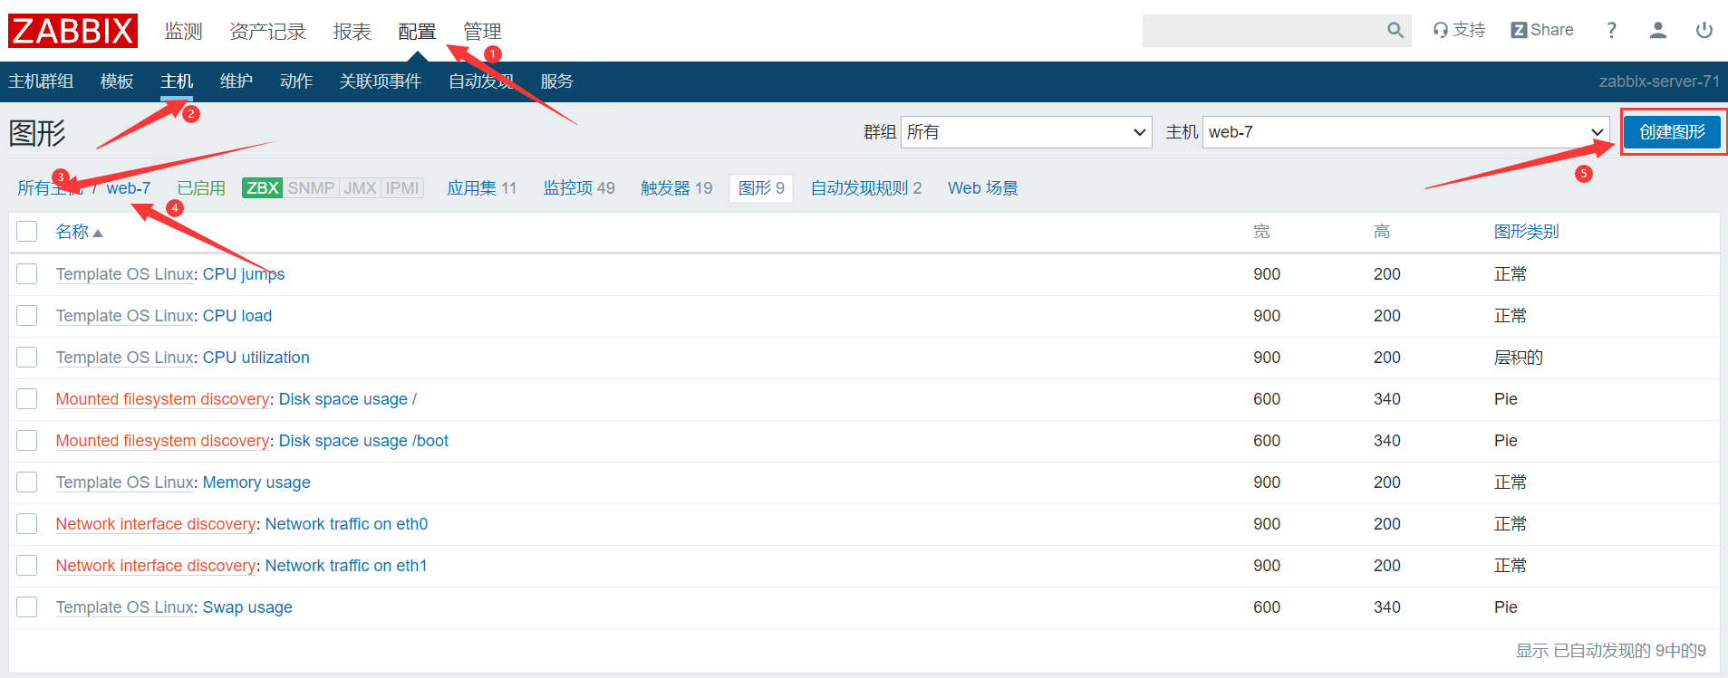Go to 主机 submenu

pyautogui.click(x=177, y=81)
